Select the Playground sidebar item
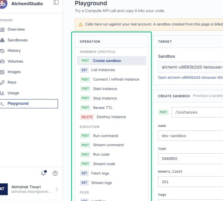 coord(29,104)
